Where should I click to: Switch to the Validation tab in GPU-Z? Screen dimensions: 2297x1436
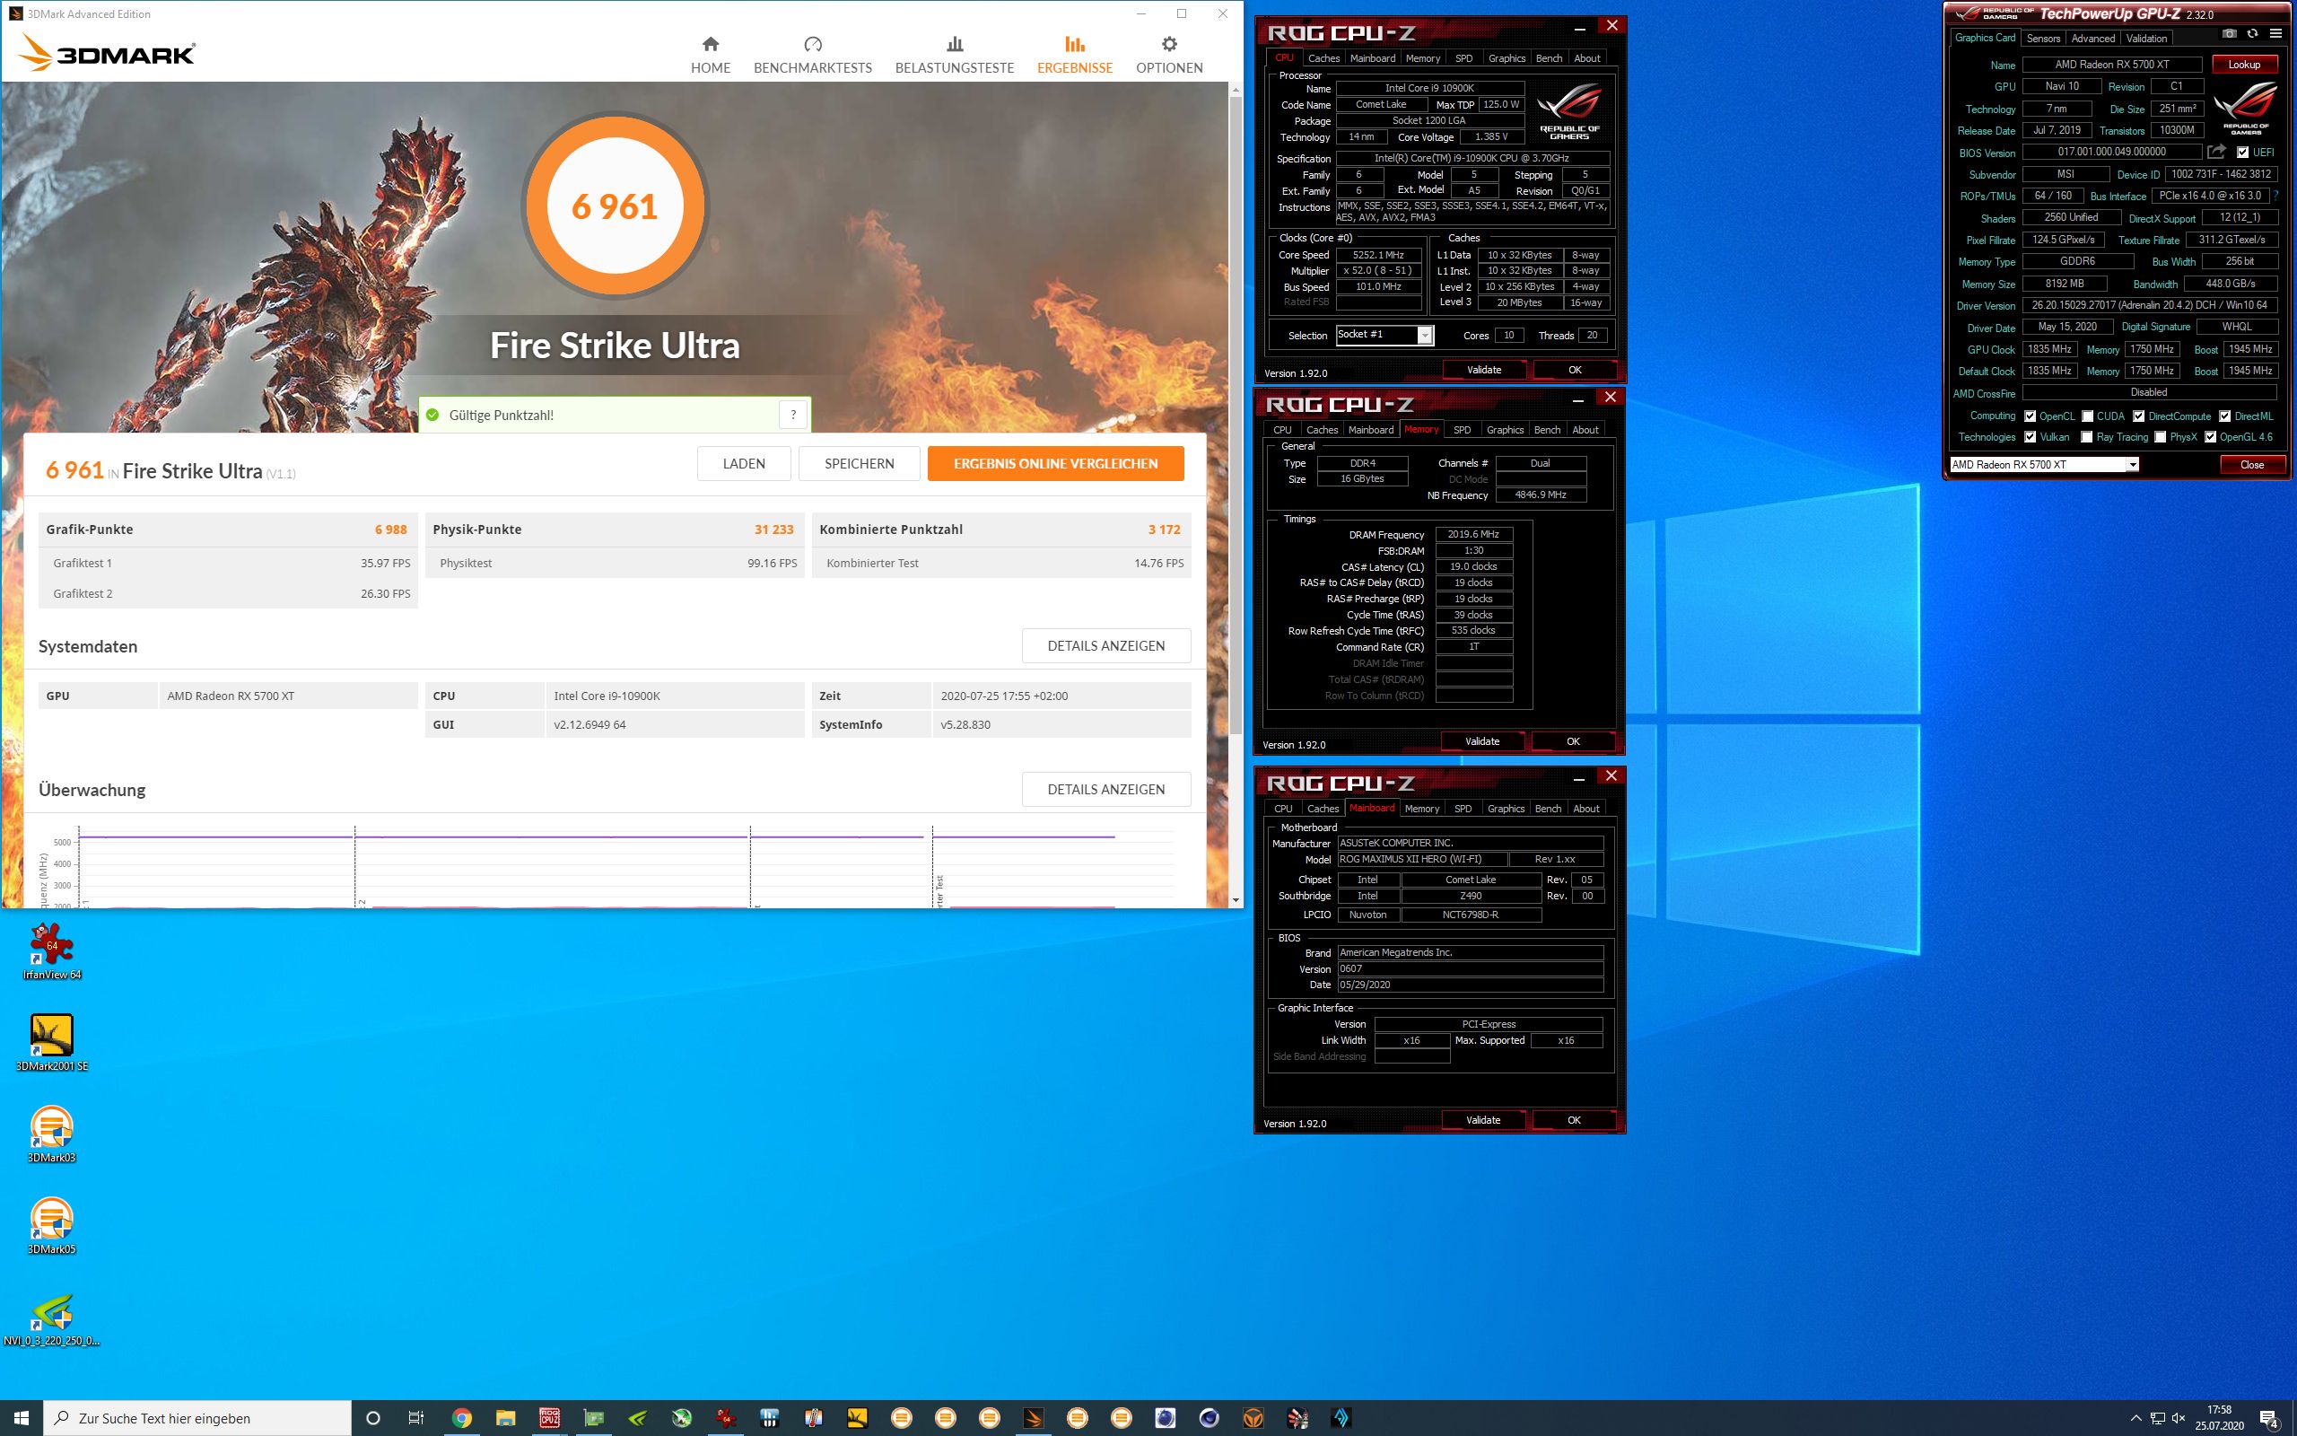[2146, 38]
